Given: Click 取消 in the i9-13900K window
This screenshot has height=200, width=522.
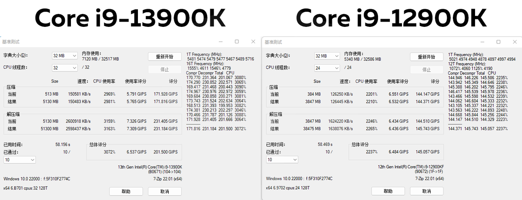Looking at the screenshot, I should tap(164, 191).
